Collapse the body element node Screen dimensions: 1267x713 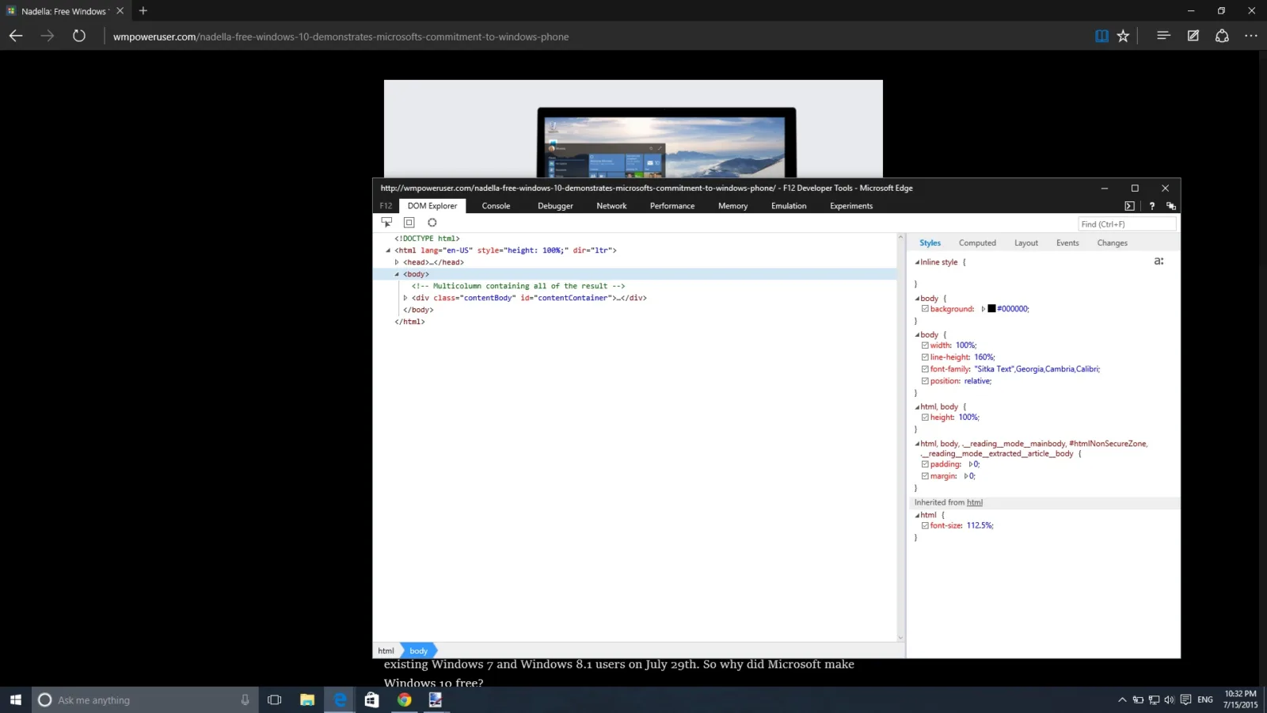[x=397, y=274]
